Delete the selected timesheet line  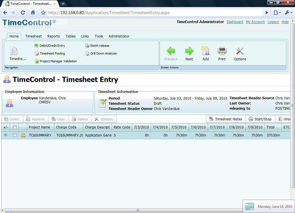[80, 119]
